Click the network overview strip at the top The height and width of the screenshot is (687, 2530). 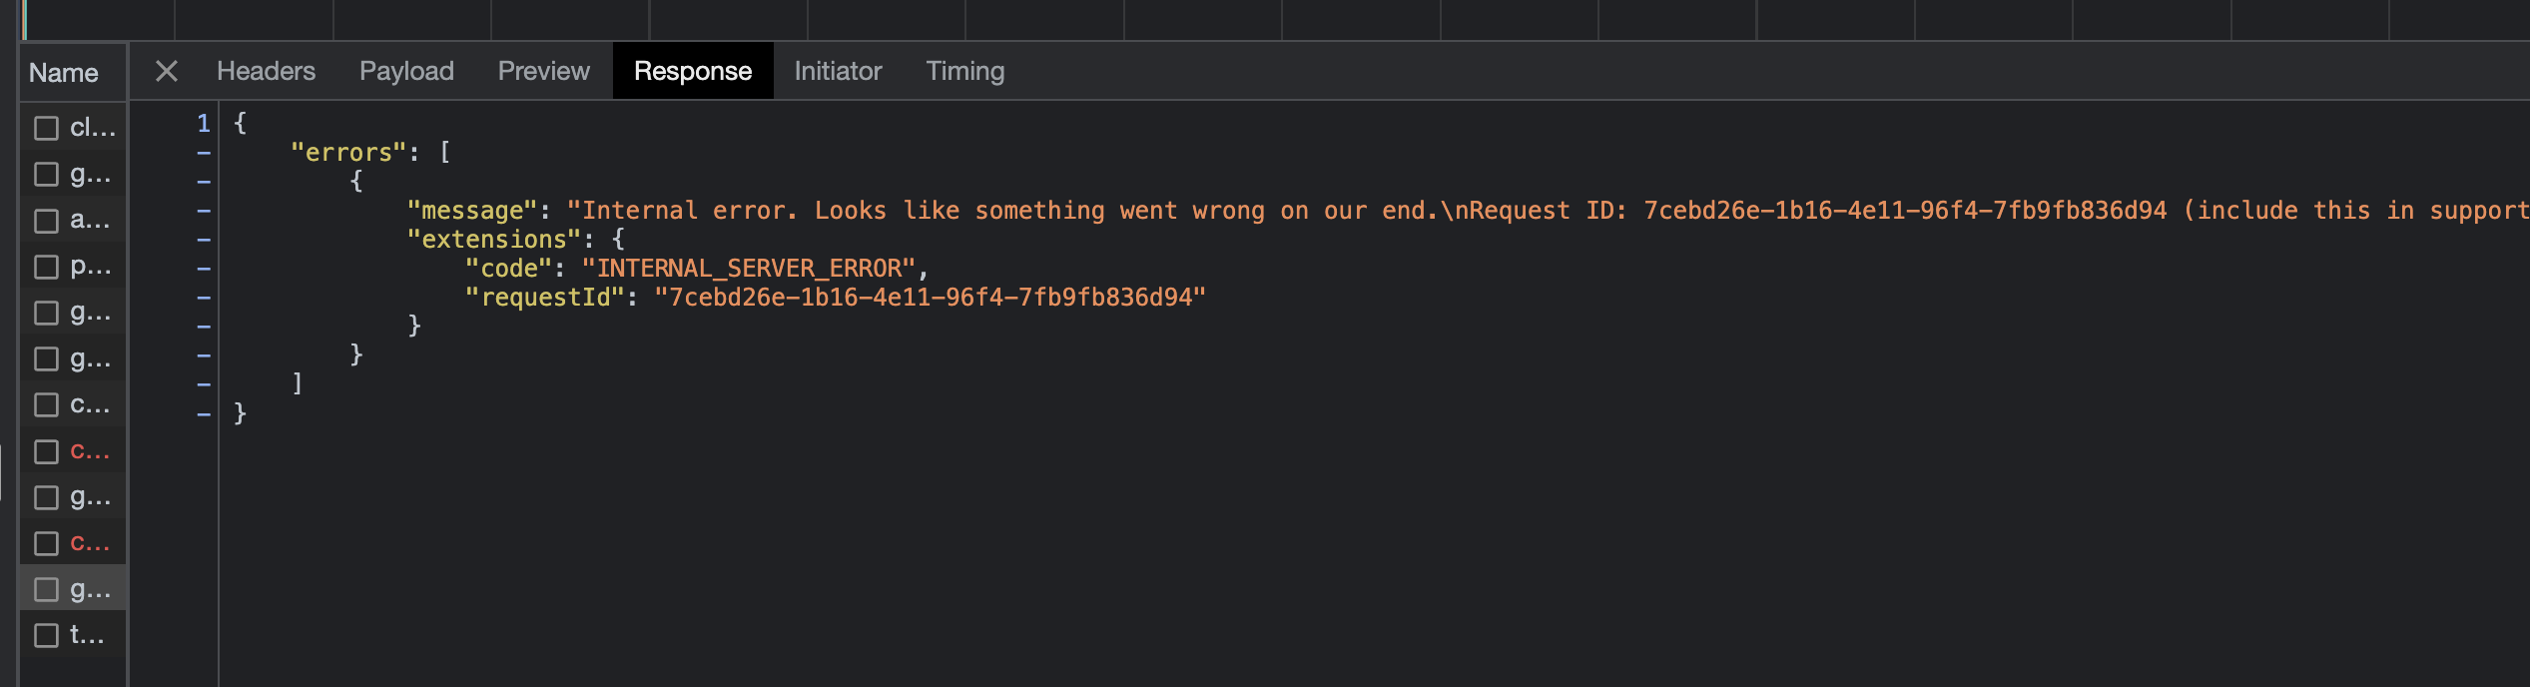coord(1265,20)
